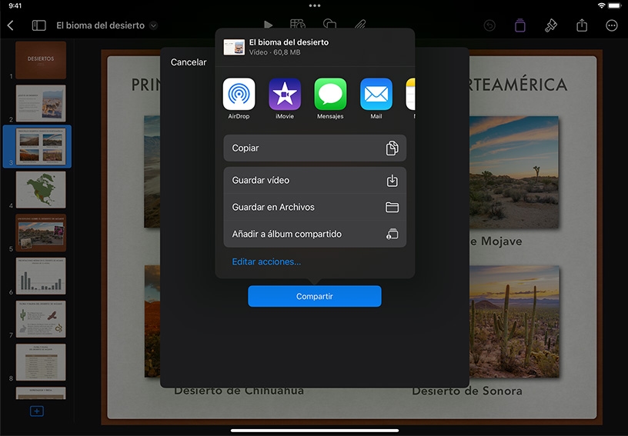Screen dimensions: 628x436
Task: Open the shapes insert icon
Action: point(329,25)
